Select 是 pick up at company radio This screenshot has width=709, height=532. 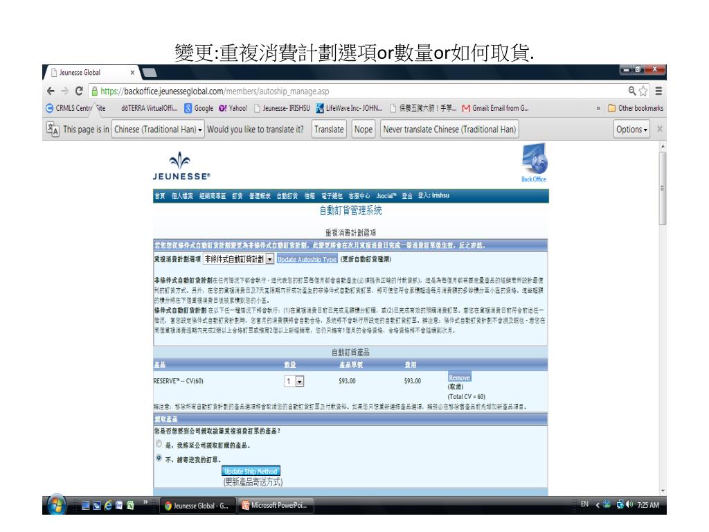pyautogui.click(x=159, y=444)
